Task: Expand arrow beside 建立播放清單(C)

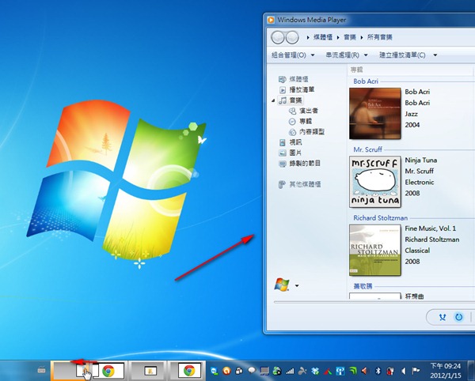Action: pyautogui.click(x=435, y=55)
